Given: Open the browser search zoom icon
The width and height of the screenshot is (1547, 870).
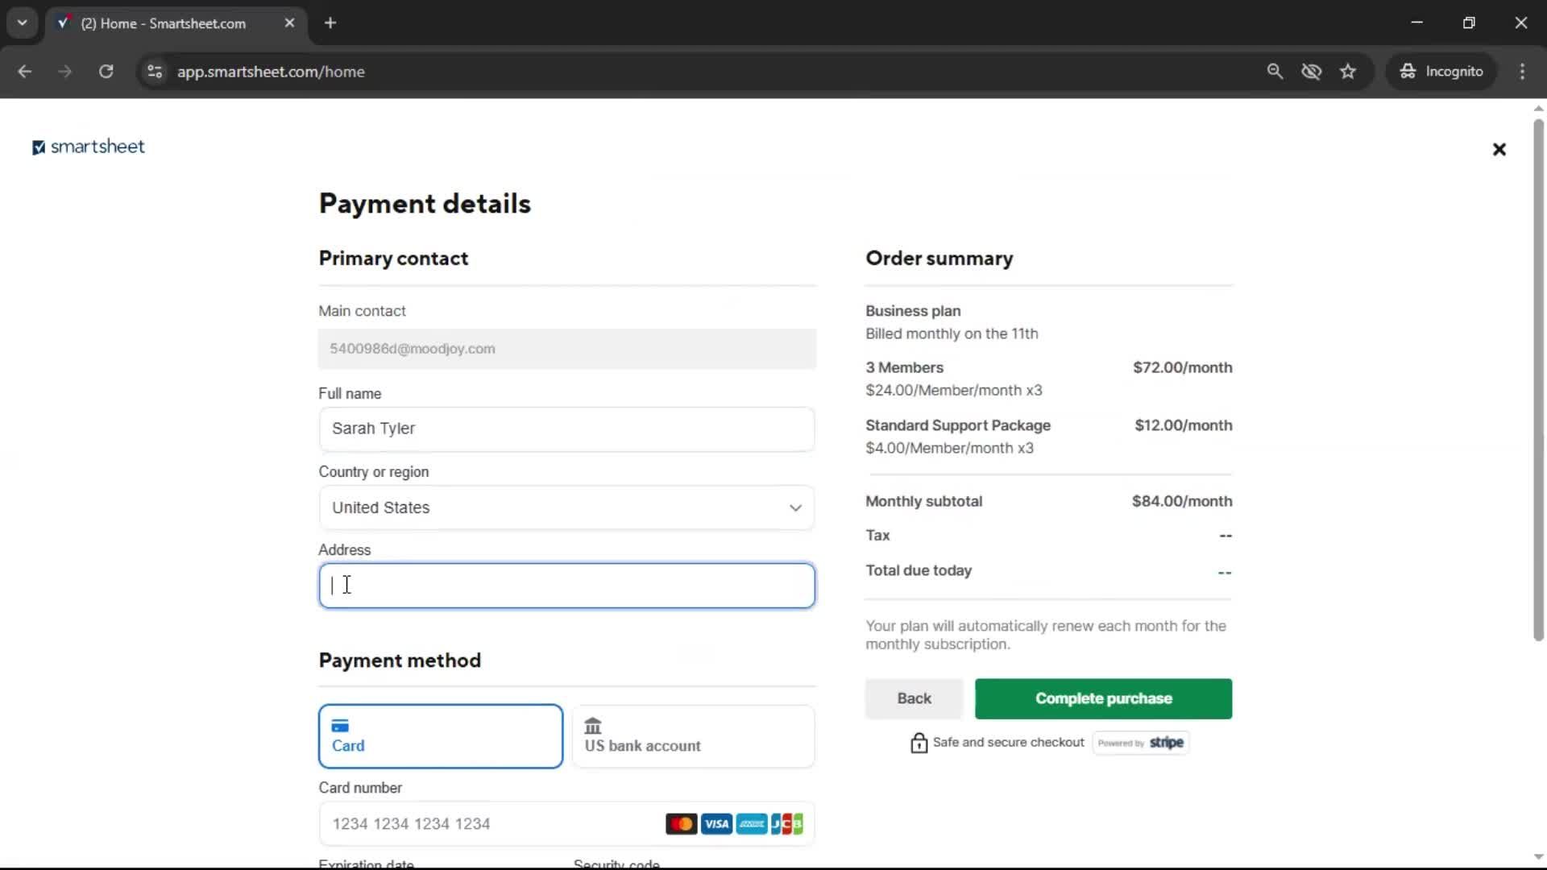Looking at the screenshot, I should tap(1275, 71).
